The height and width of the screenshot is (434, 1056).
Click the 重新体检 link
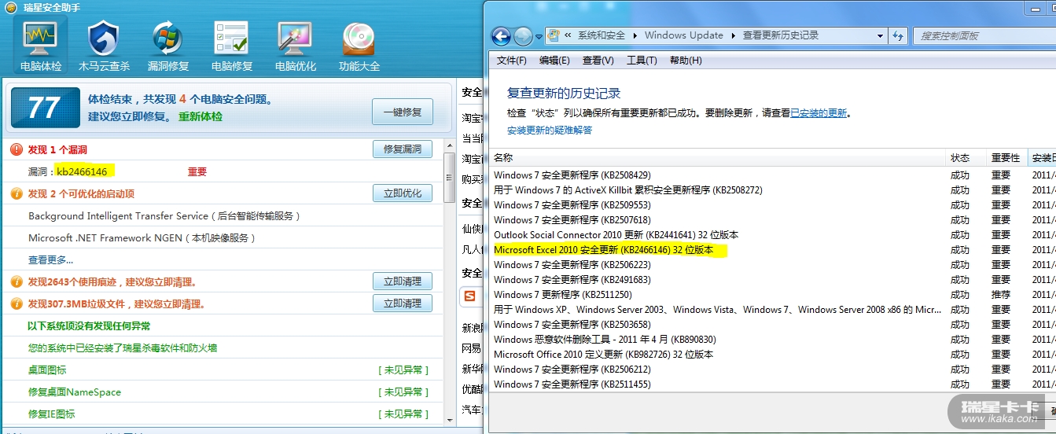point(201,116)
